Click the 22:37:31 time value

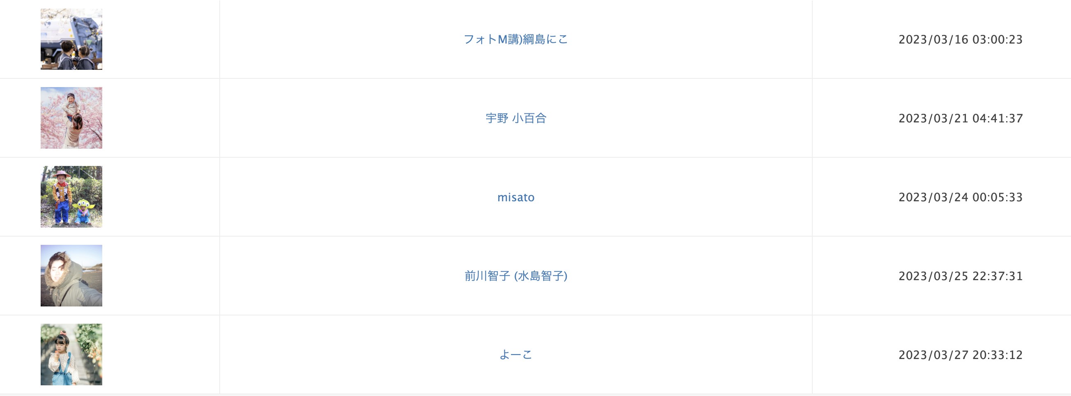click(x=998, y=276)
